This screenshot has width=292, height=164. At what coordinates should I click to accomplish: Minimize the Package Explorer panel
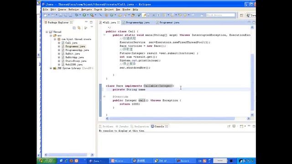[86, 22]
